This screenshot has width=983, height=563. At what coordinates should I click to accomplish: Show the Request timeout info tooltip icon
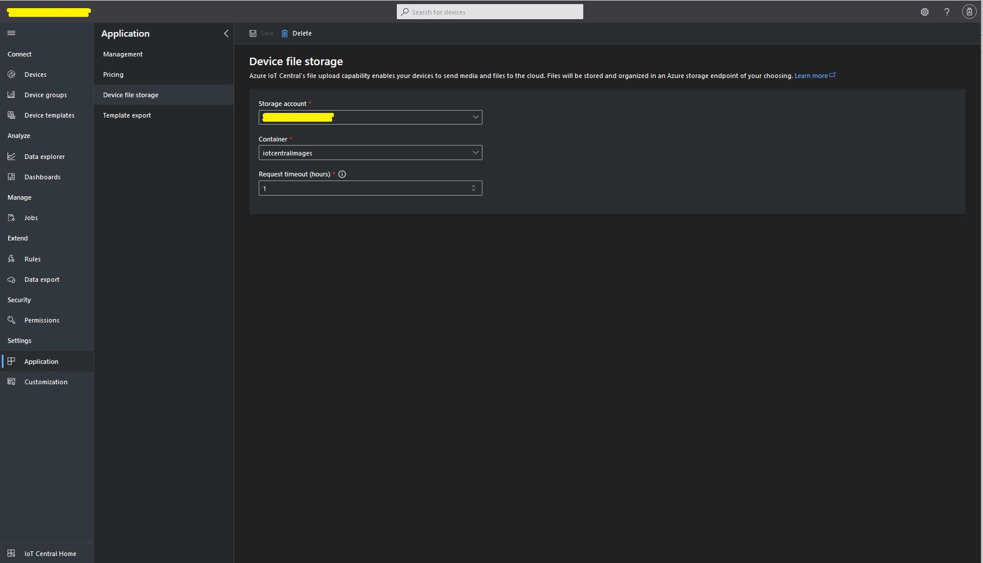click(342, 174)
